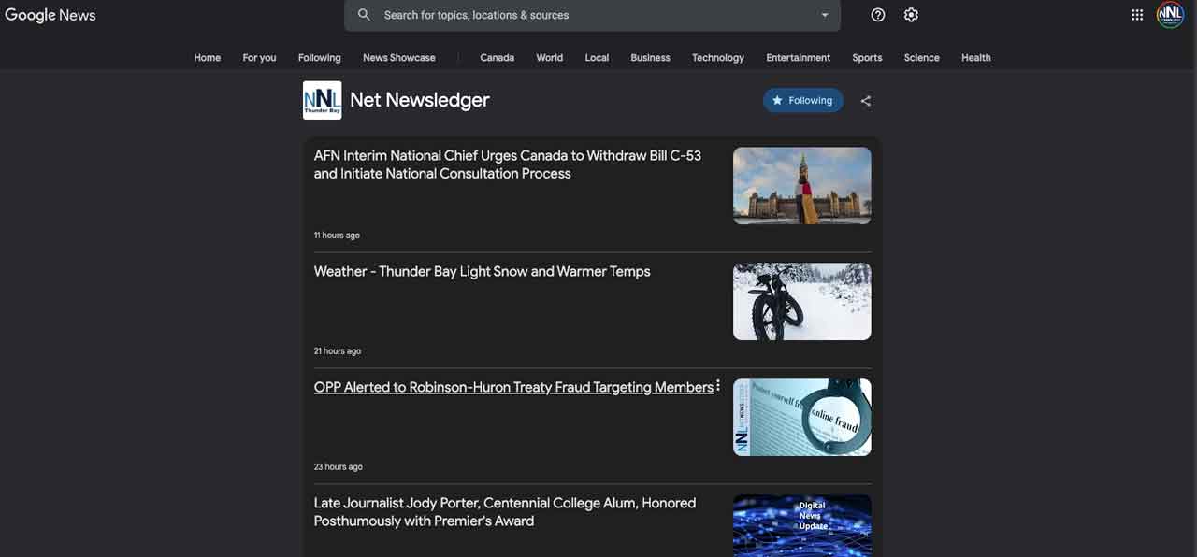Image resolution: width=1197 pixels, height=557 pixels.
Task: Open the Jody Porter Premier's Award article
Action: (504, 512)
